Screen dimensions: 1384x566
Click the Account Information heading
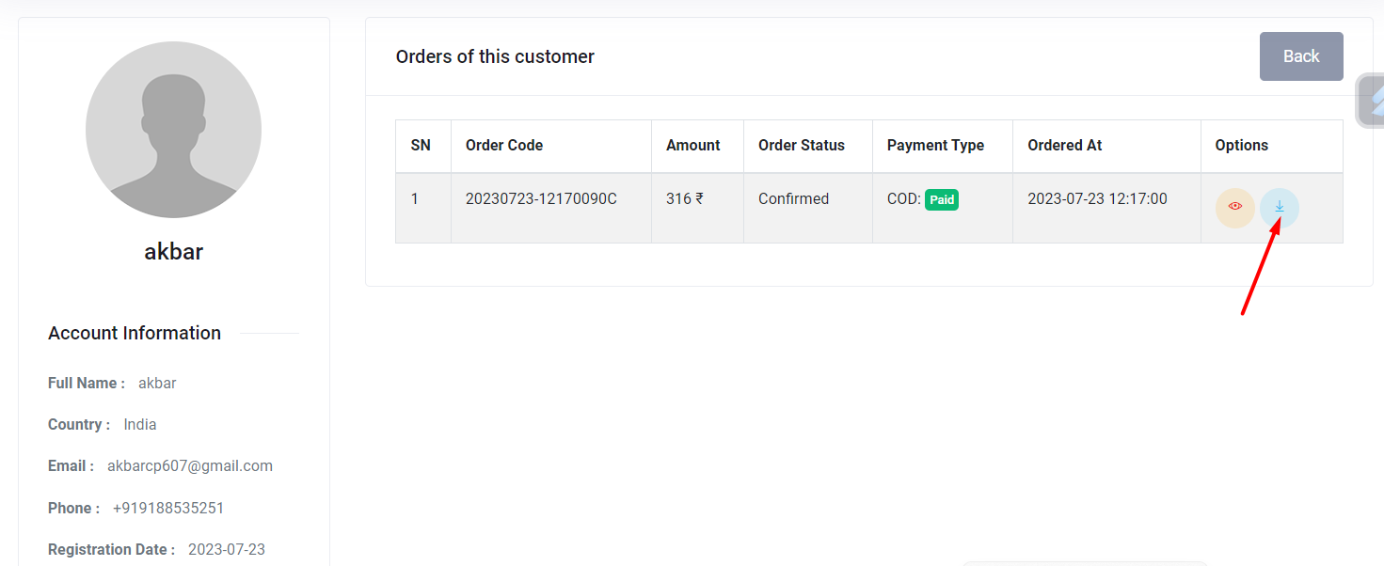coord(135,333)
